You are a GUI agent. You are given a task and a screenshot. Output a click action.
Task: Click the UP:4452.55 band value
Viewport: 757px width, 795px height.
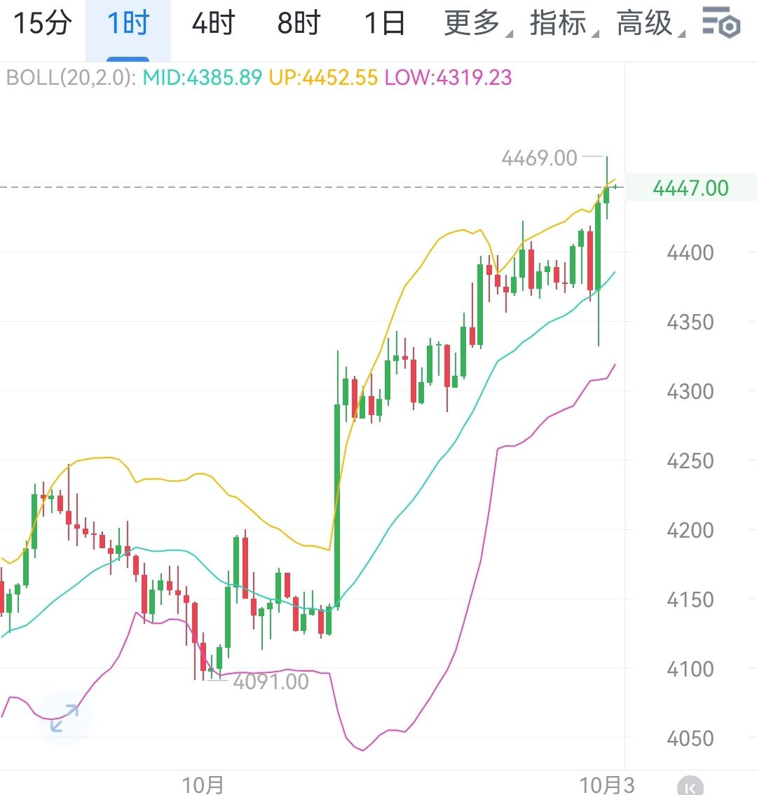(x=323, y=77)
